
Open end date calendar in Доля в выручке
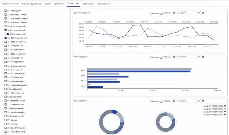point(203,101)
